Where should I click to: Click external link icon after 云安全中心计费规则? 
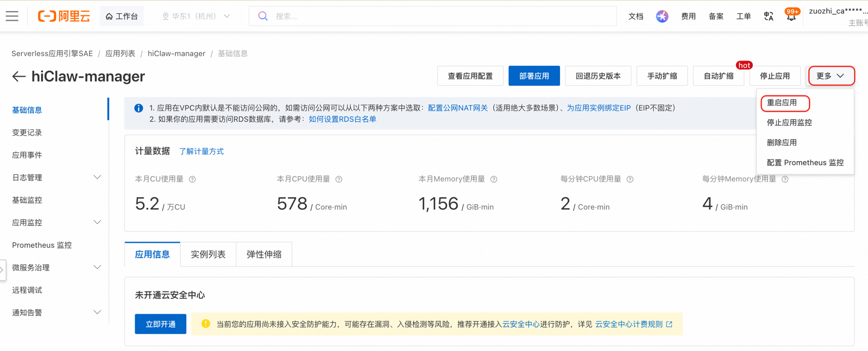669,324
